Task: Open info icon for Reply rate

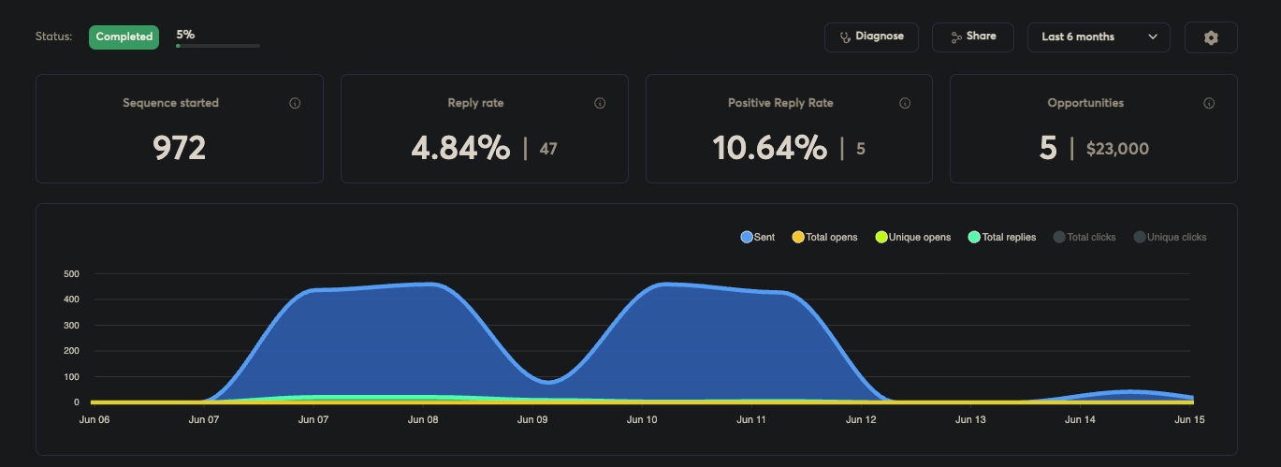Action: click(600, 104)
